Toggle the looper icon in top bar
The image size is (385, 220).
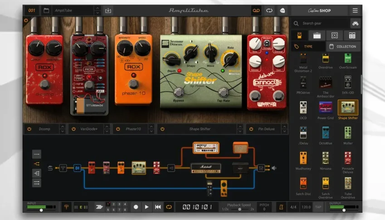point(269,10)
